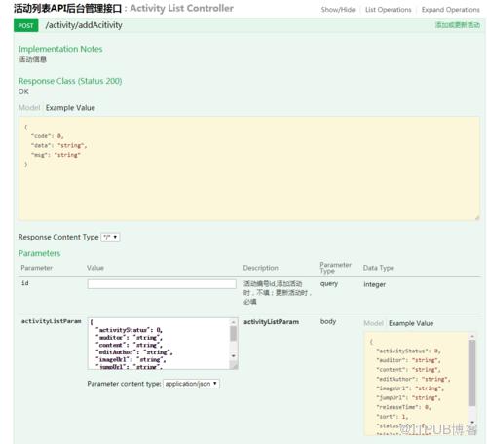The height and width of the screenshot is (444, 487).
Task: Open Parameter content type dropdown
Action: (191, 384)
